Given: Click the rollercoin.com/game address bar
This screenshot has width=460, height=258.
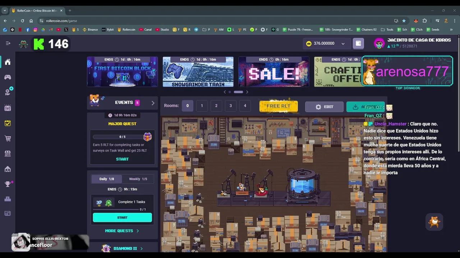Looking at the screenshot, I should tap(216, 21).
